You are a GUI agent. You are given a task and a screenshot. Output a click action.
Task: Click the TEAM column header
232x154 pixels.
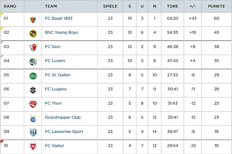coord(51,6)
